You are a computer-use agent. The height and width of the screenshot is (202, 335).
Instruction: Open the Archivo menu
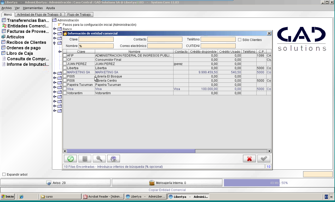click(x=7, y=8)
